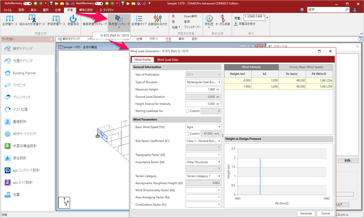364x218 pixels.
Task: Open the 参照荷重ケース reference load tool
Action: 56,20
